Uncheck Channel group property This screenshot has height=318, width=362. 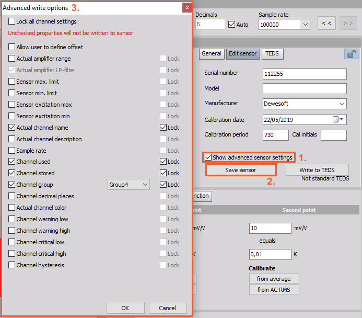[x=12, y=185]
